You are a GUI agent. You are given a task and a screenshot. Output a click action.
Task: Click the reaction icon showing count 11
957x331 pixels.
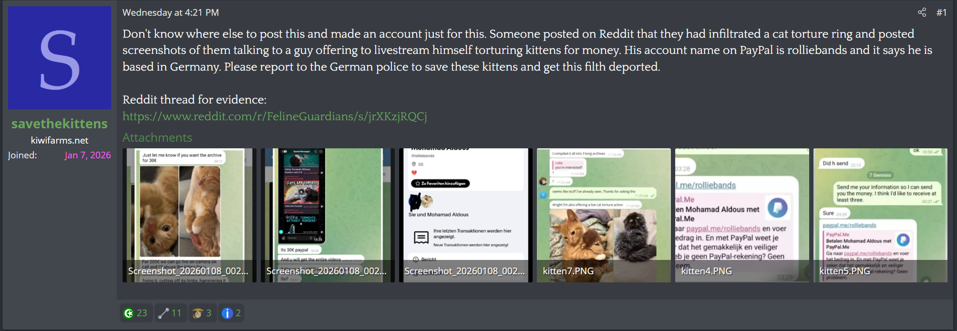coord(164,313)
